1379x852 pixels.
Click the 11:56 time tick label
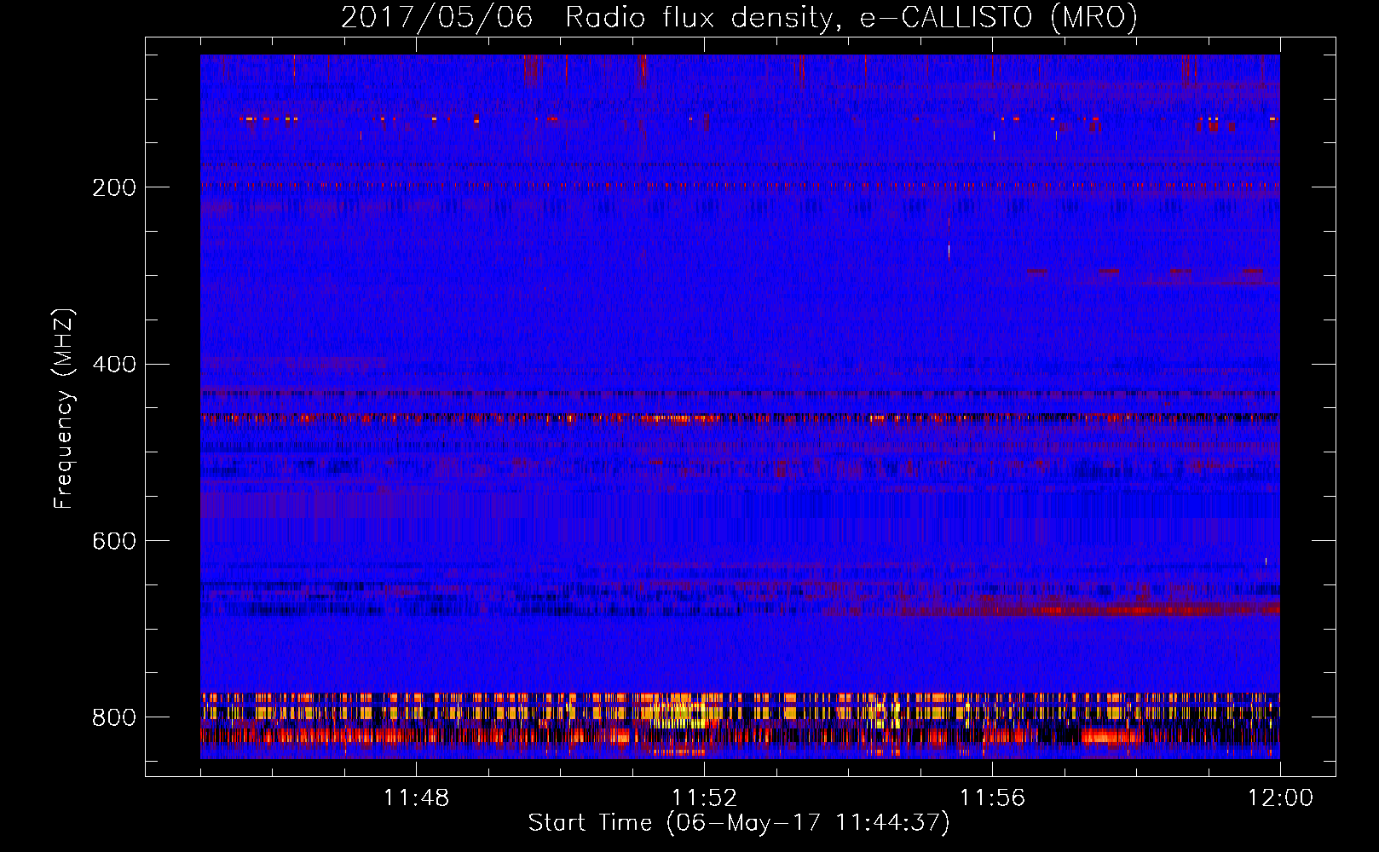pos(992,798)
